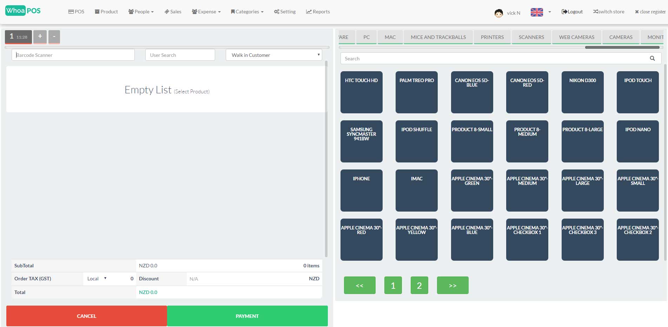This screenshot has width=668, height=327.
Task: Add IPHONE product
Action: [361, 191]
